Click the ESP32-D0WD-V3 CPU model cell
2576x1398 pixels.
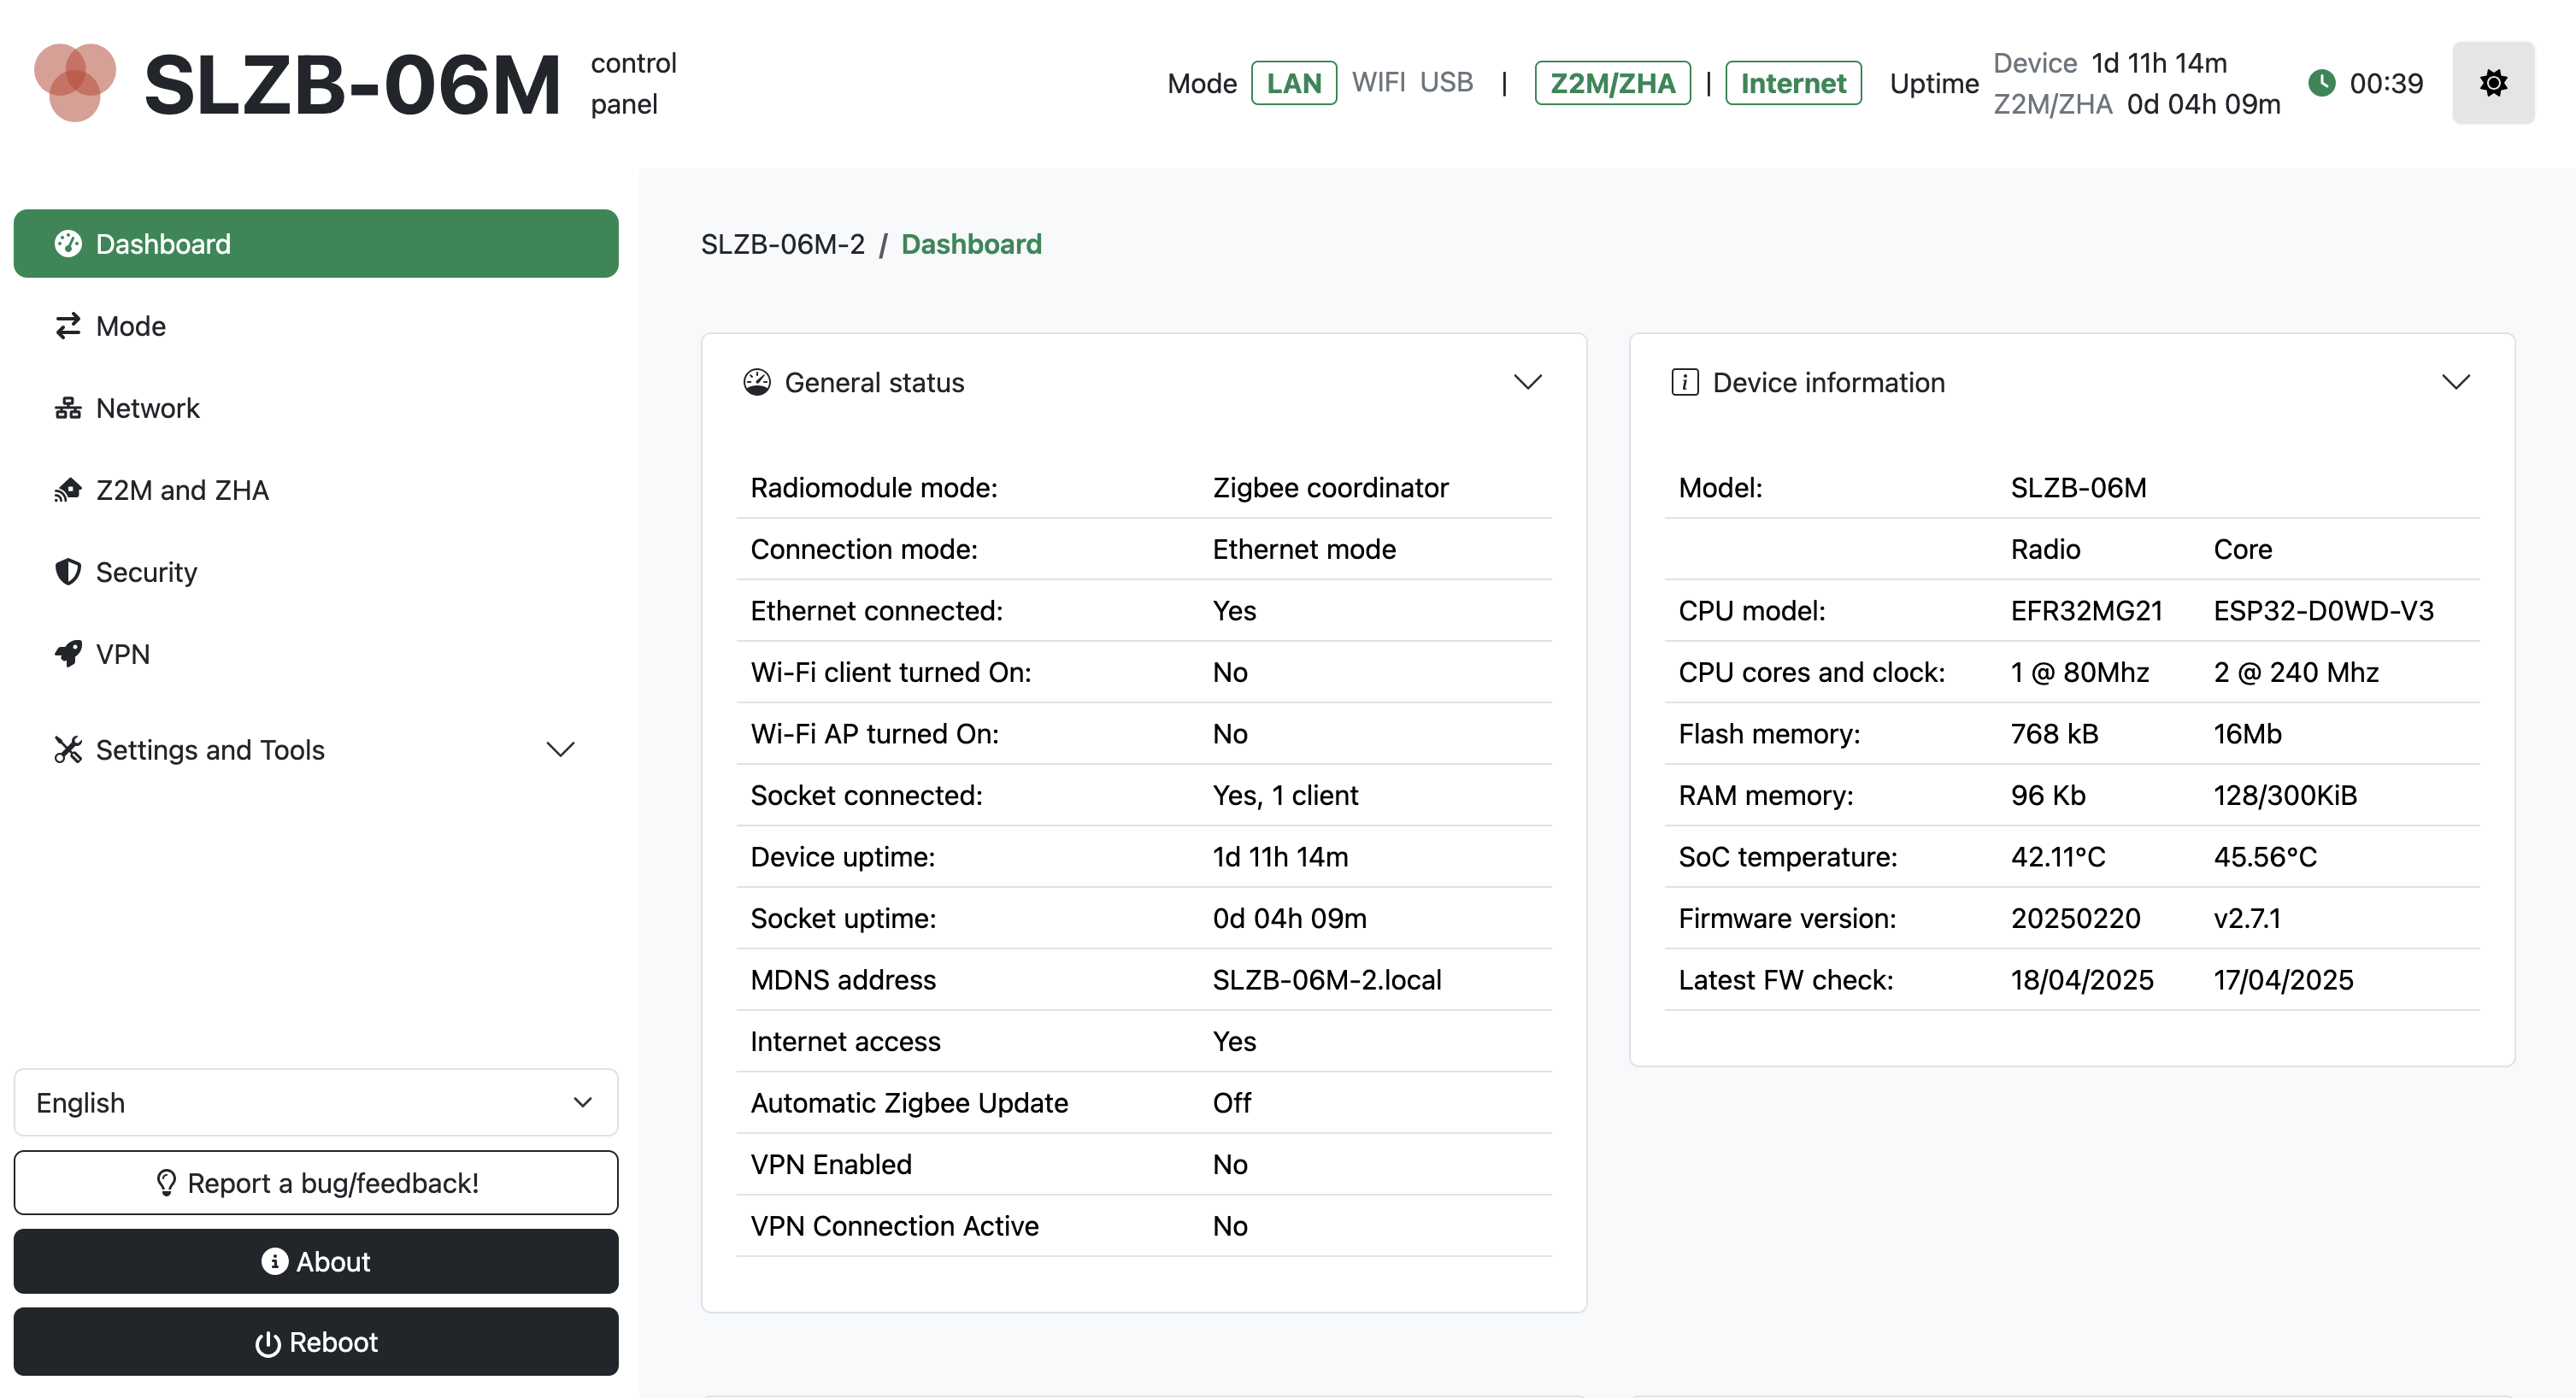pos(2323,611)
